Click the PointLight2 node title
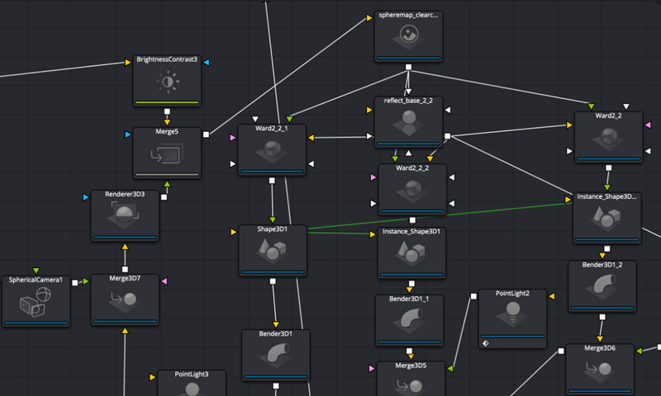This screenshot has height=396, width=661. click(512, 294)
